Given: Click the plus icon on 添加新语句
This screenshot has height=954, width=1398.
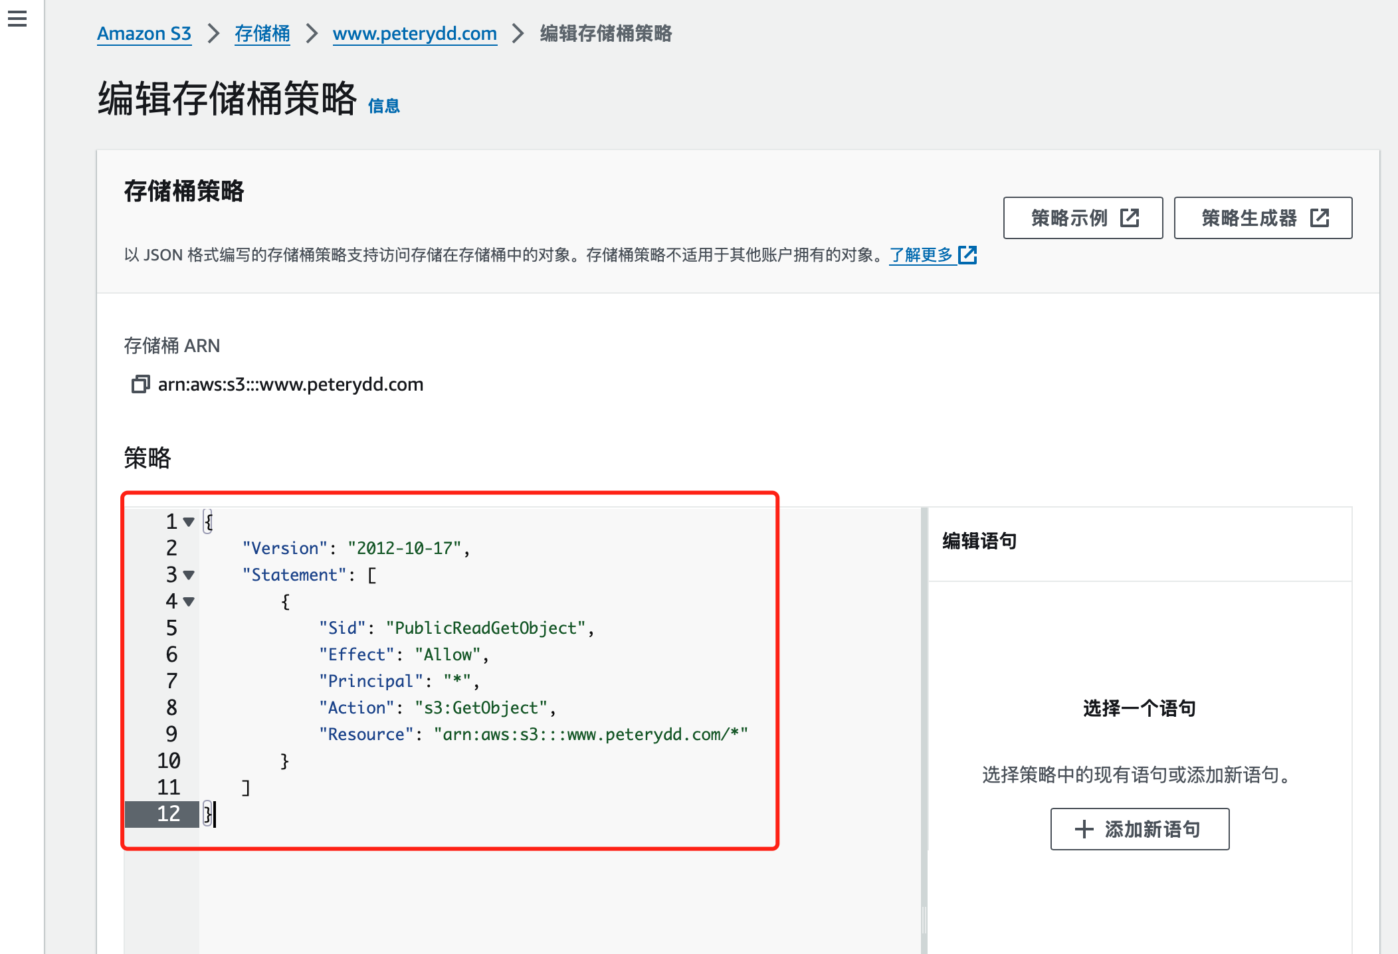Looking at the screenshot, I should [1084, 829].
